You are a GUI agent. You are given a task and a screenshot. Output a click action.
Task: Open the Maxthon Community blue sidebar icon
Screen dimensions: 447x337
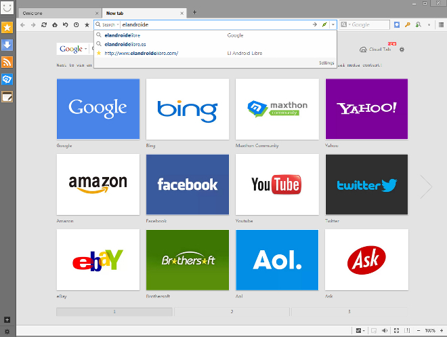click(x=7, y=79)
